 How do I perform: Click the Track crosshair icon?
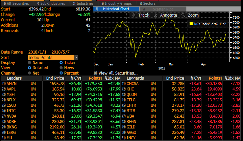pyautogui.click(x=133, y=15)
